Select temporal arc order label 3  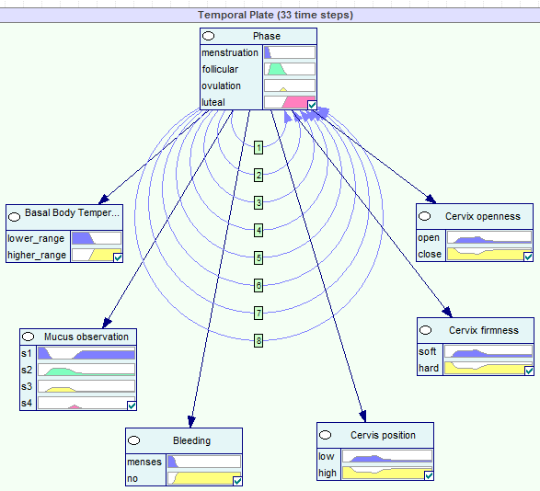pos(259,203)
